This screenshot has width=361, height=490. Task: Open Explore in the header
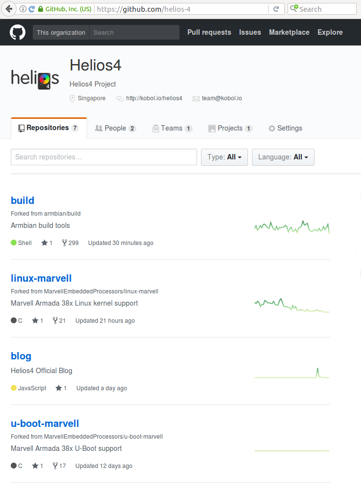(330, 32)
